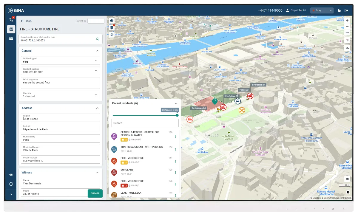Image resolution: width=358 pixels, height=214 pixels.
Task: Open the info icon in the sidebar
Action: [x=11, y=184]
